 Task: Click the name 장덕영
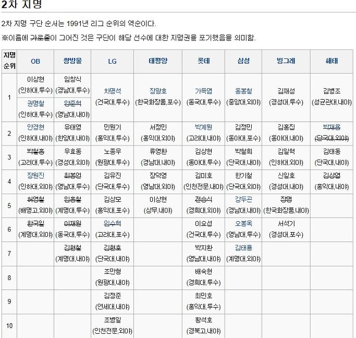[x=158, y=176]
